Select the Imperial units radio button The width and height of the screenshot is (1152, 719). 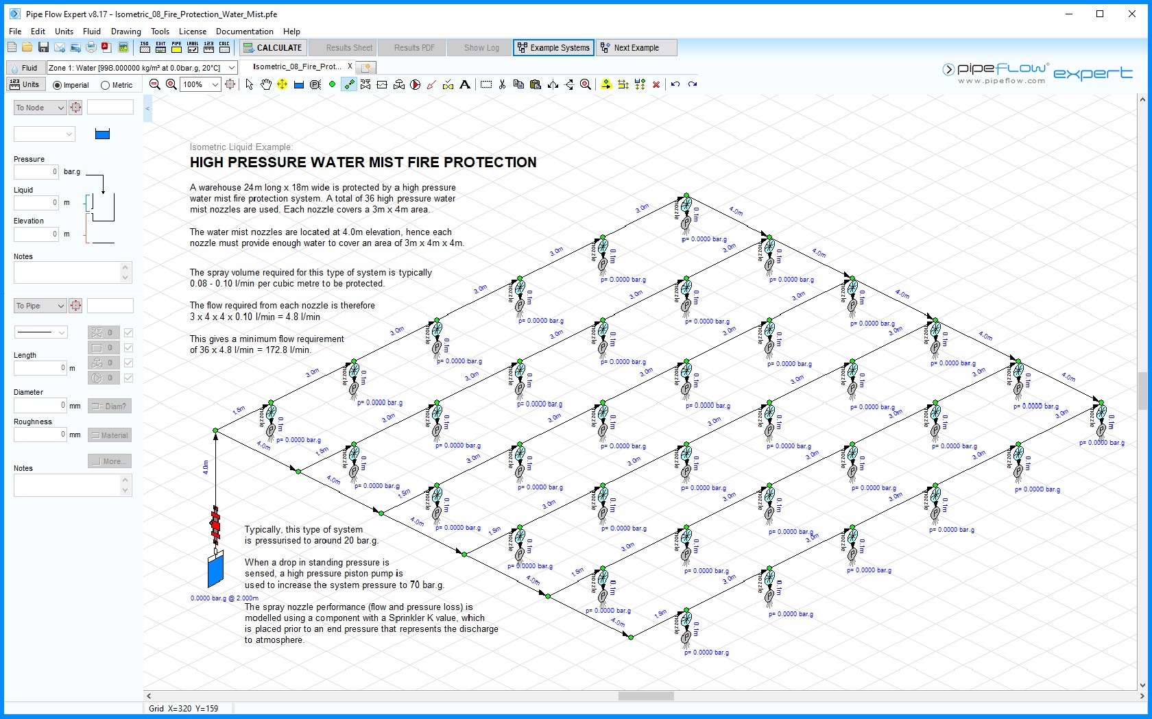(58, 85)
